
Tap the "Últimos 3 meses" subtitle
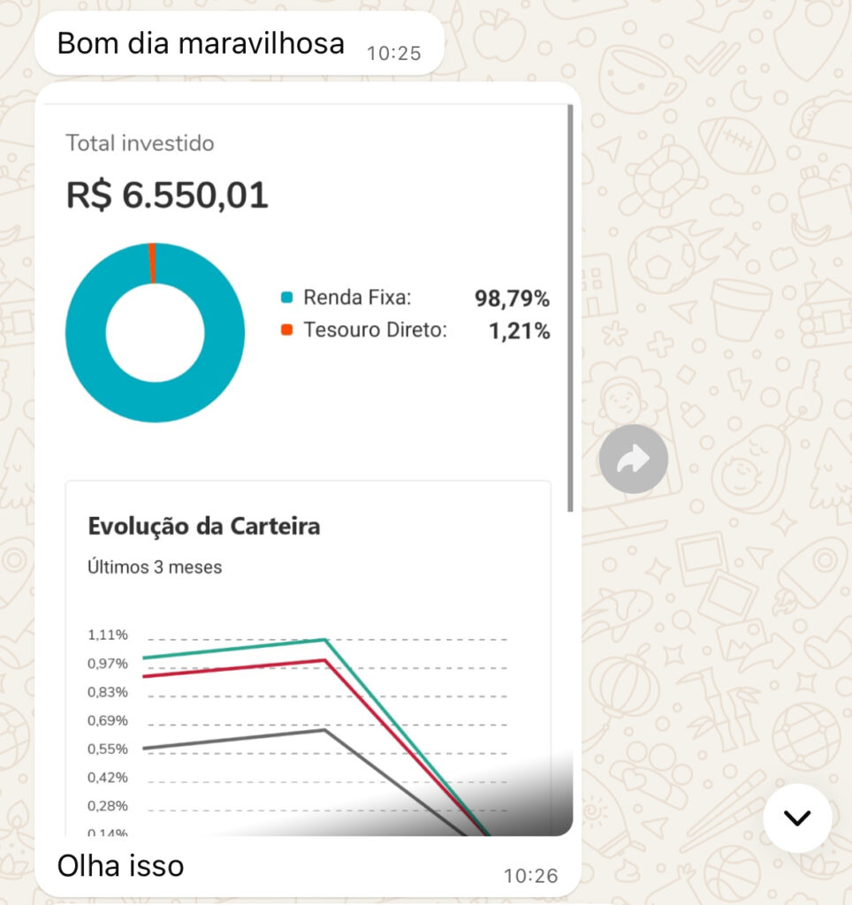(x=155, y=567)
